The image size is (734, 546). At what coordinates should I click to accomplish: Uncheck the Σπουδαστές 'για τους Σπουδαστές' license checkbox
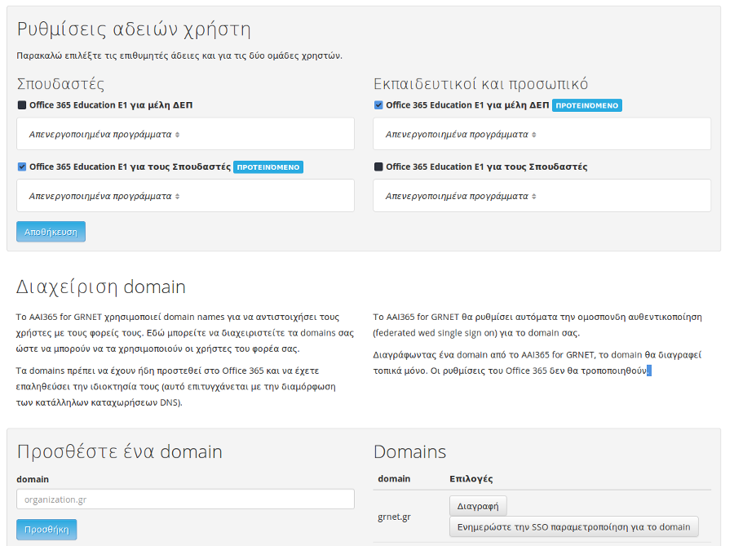tap(22, 167)
